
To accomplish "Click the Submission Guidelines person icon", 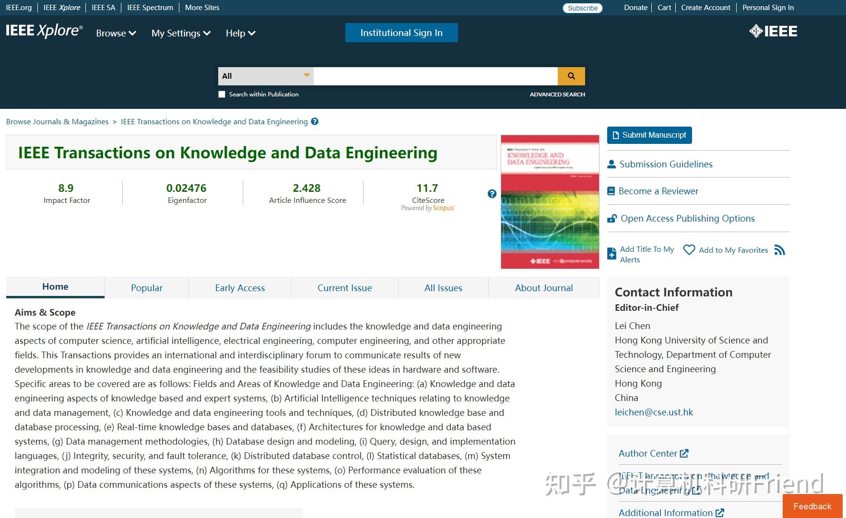I will pos(611,164).
